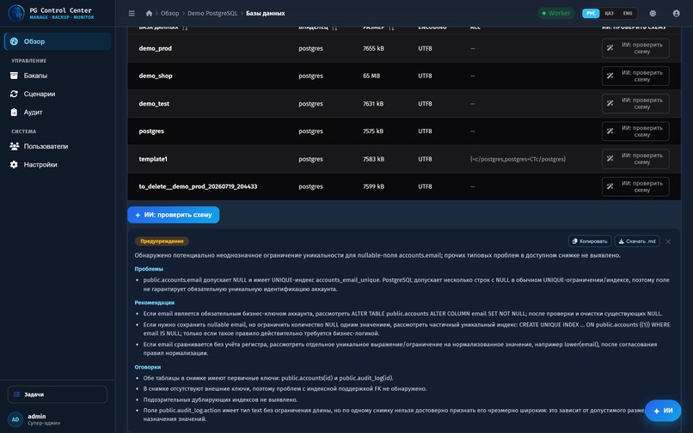Sort table by Размер column
This screenshot has height=433, width=693.
[378, 27]
